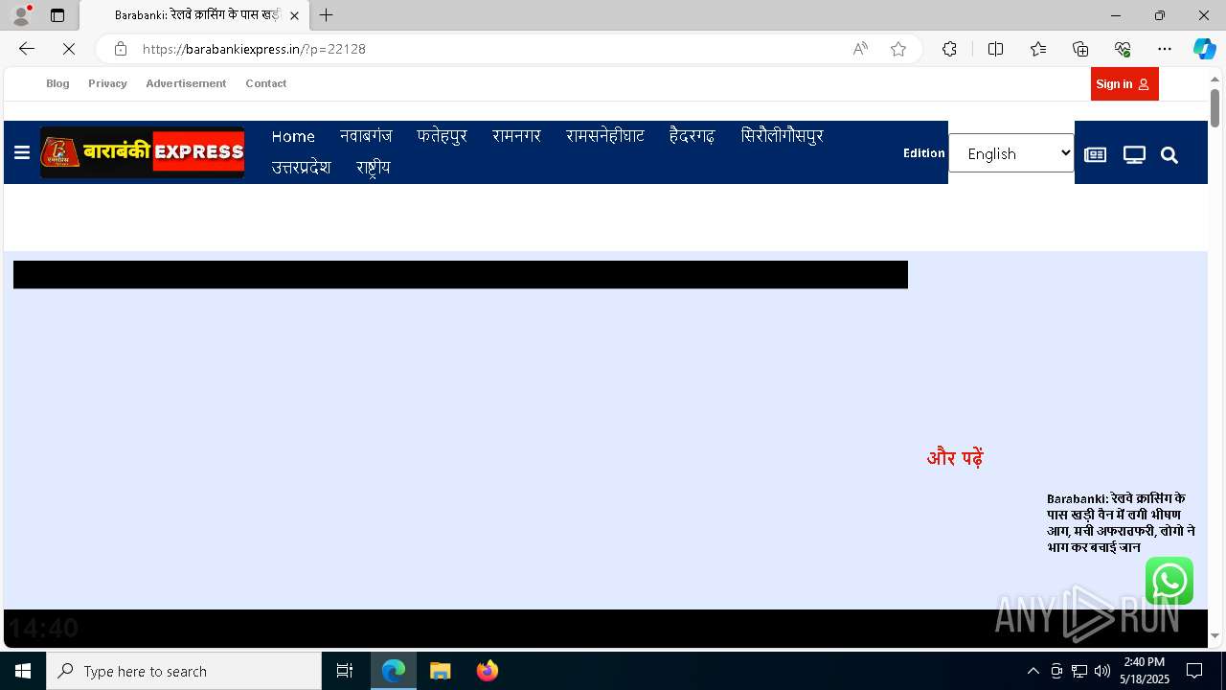
Task: Open the हैदरगढ़ section
Action: (692, 136)
